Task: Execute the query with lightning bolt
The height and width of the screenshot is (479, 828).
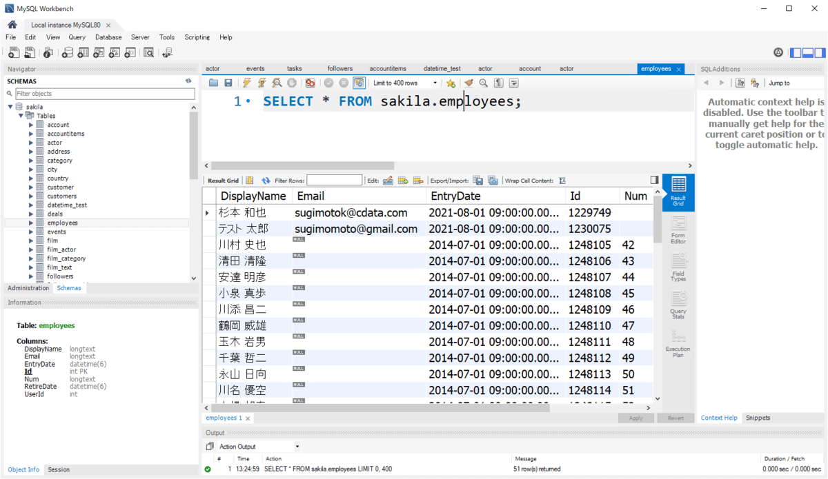Action: coord(247,83)
